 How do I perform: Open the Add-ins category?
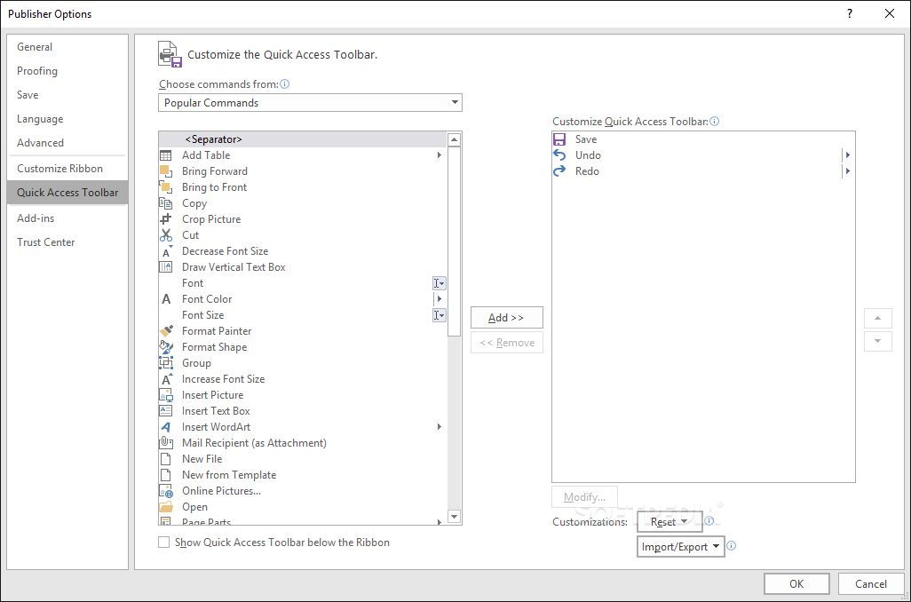tap(67, 218)
